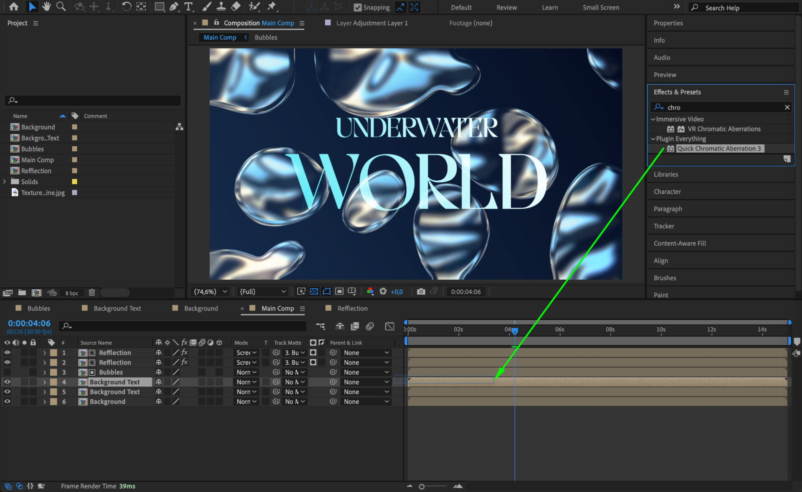The image size is (802, 492).
Task: Select Quick Chromatic Aberration 3 effect
Action: 719,148
